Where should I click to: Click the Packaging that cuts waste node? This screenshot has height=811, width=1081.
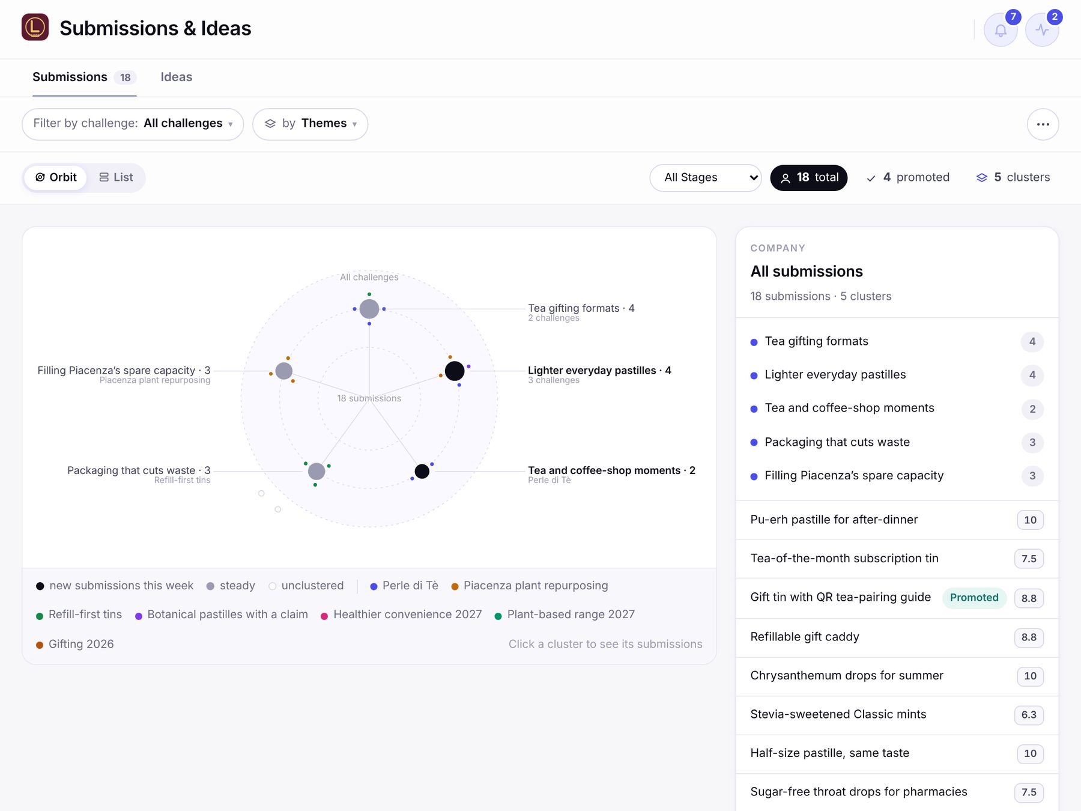pyautogui.click(x=316, y=472)
